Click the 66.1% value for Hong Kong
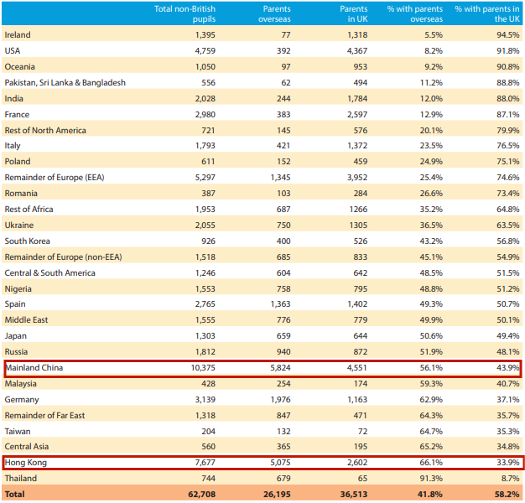Screen dimensions: 525x503 tap(431, 463)
